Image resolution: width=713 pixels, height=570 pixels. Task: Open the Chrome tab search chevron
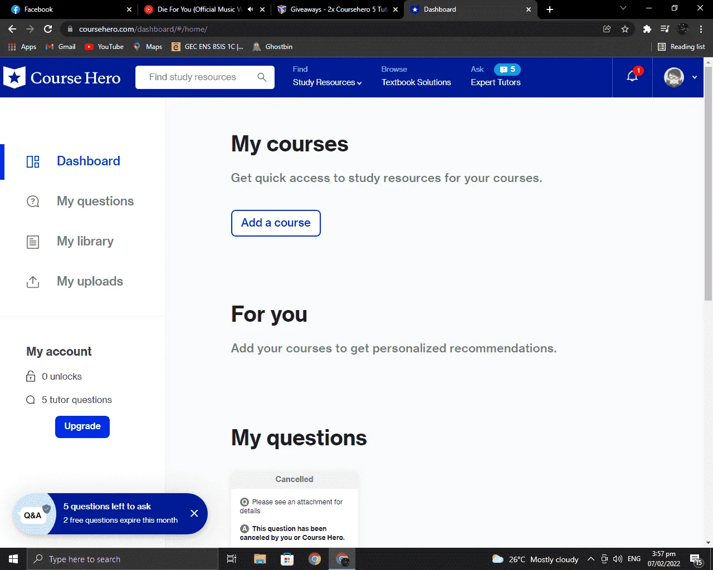click(623, 8)
